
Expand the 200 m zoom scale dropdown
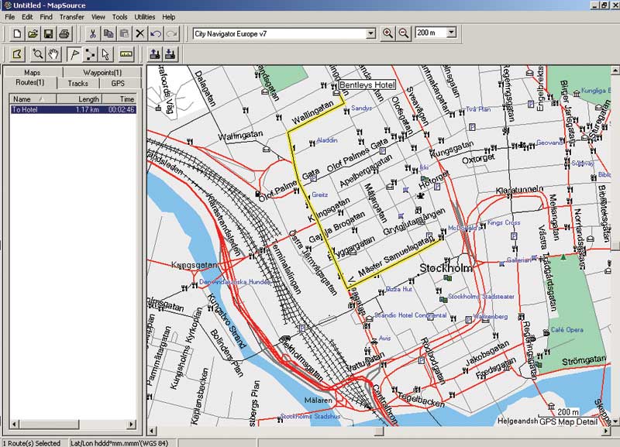(x=451, y=33)
